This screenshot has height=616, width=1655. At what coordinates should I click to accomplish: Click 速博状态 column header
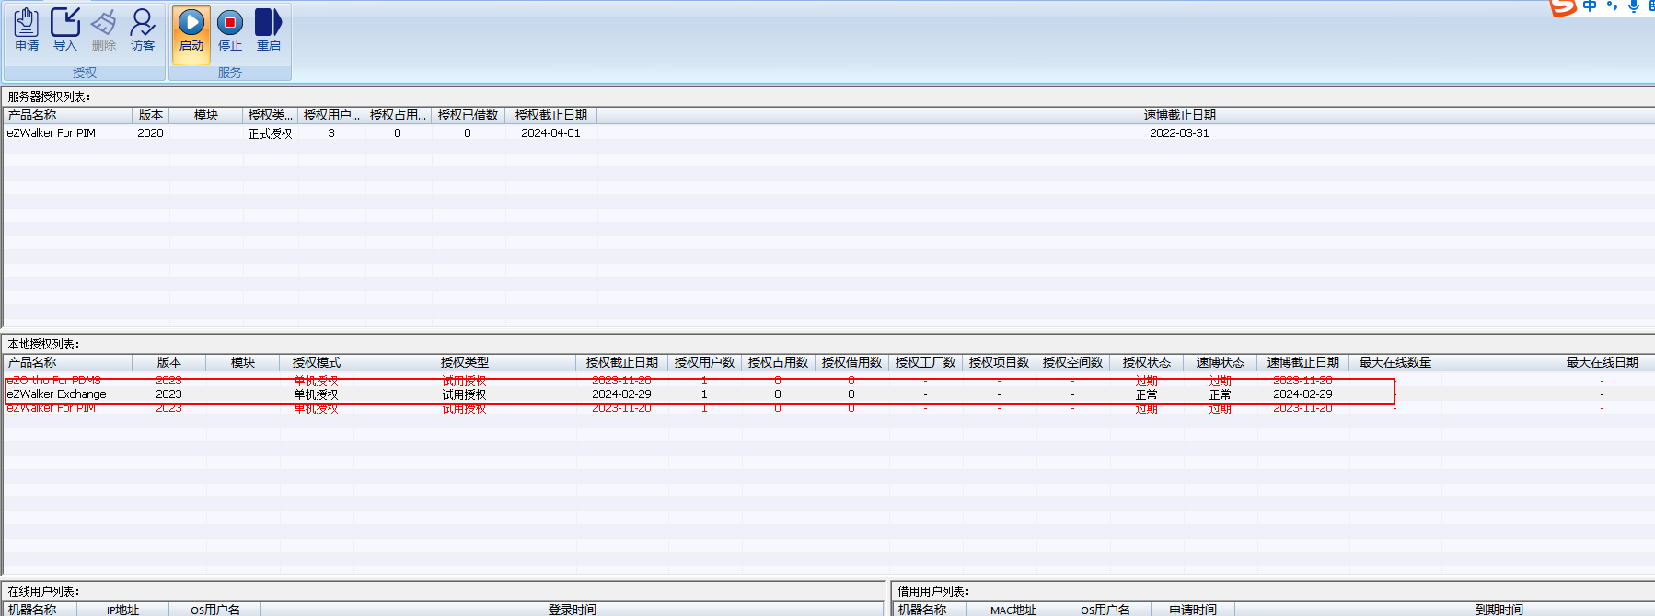1221,362
